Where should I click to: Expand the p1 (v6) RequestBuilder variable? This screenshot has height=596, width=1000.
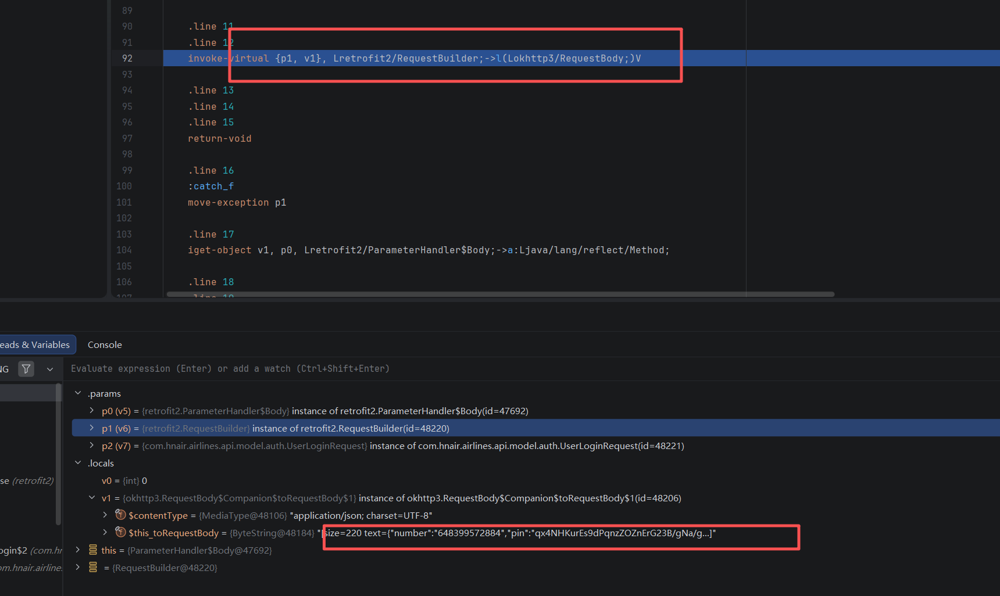click(92, 428)
